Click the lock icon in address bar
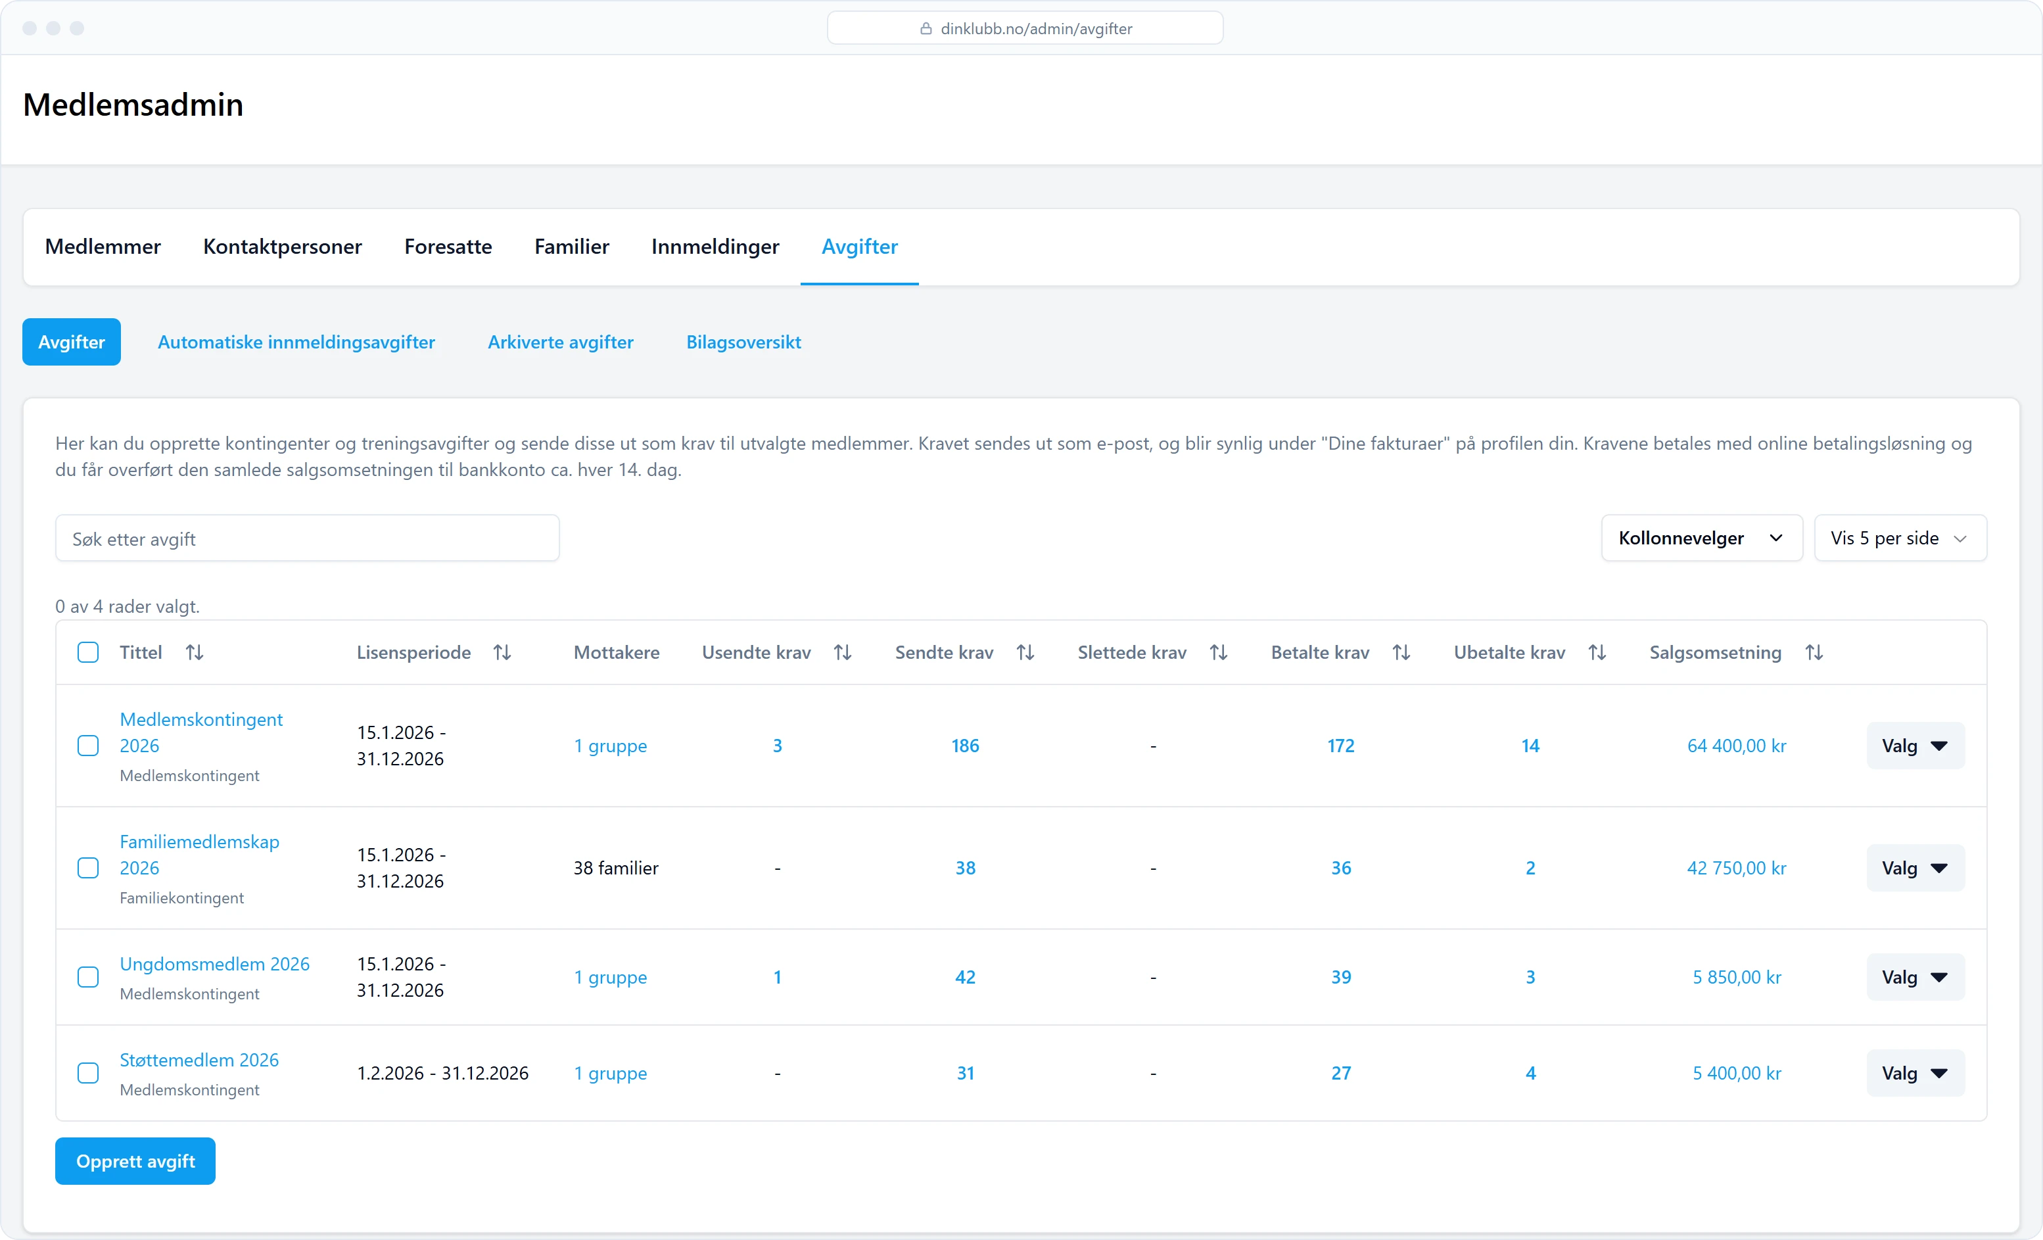 click(x=926, y=28)
